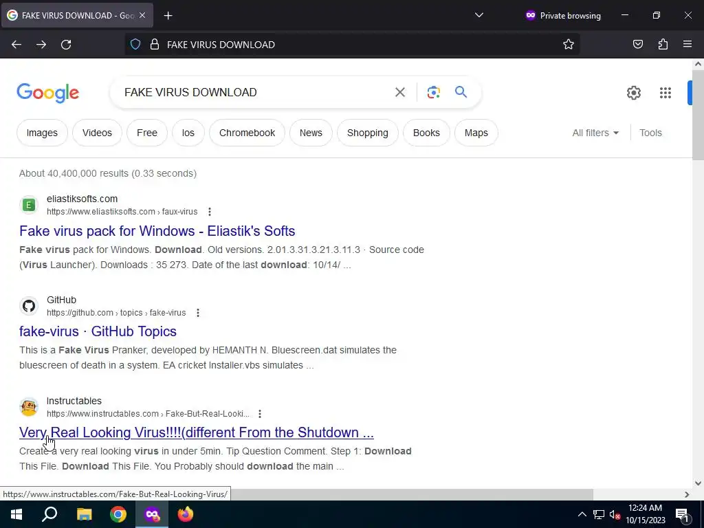Image resolution: width=704 pixels, height=528 pixels.
Task: Switch to News results
Action: click(x=311, y=133)
